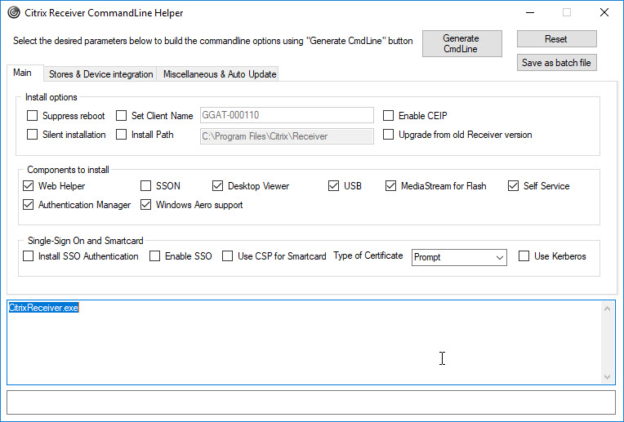
Task: Open Stores & Device integration tab
Action: tap(100, 74)
